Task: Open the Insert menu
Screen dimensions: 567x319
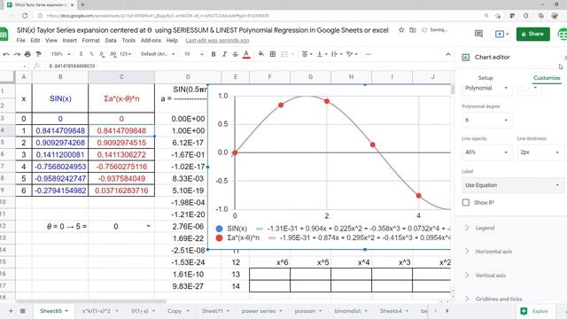Action: pos(69,40)
